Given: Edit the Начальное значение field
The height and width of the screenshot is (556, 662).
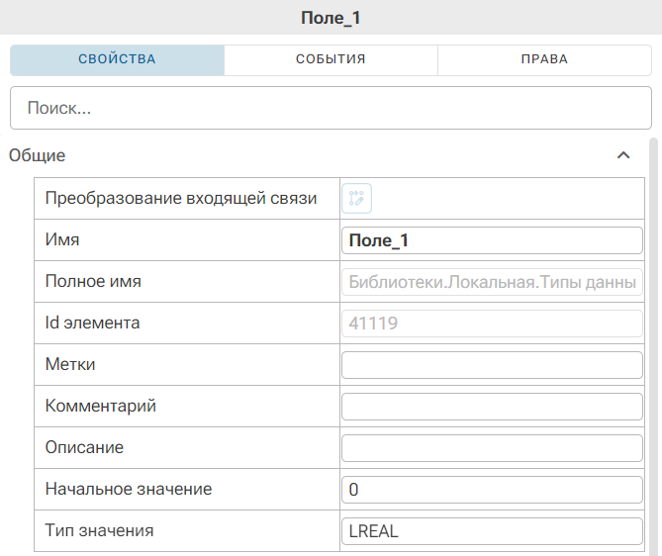Looking at the screenshot, I should pos(492,490).
